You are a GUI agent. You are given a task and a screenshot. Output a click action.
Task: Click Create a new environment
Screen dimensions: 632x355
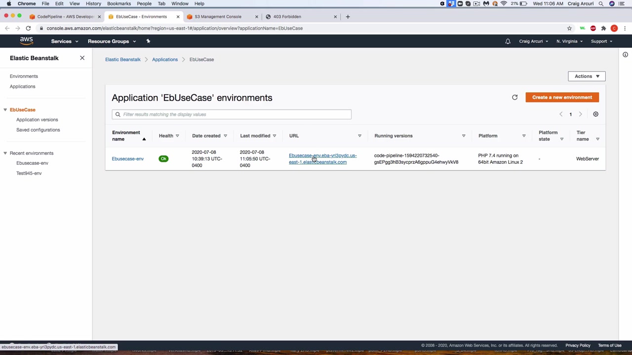(562, 98)
